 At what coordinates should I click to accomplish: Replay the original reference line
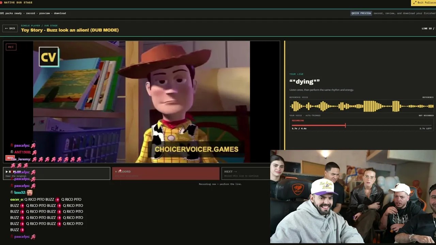pyautogui.click(x=57, y=173)
